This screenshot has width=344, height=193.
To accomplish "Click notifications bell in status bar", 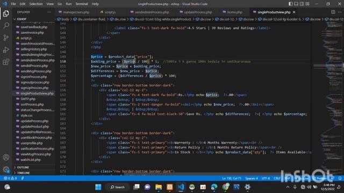I will click(x=340, y=179).
